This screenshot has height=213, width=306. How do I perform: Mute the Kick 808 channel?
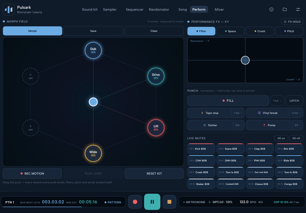[201, 149]
